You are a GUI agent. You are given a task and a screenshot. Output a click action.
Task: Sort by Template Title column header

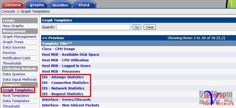57,43
